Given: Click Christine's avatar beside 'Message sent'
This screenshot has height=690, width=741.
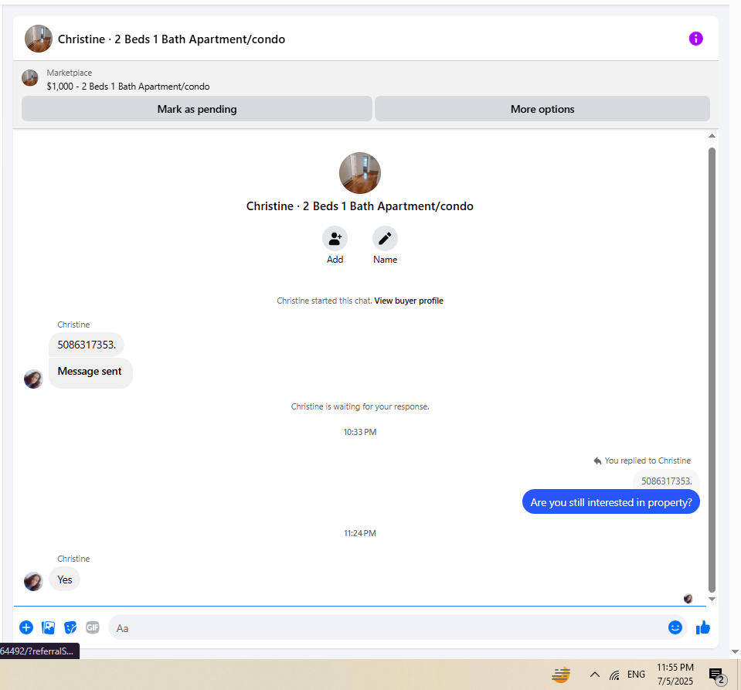Looking at the screenshot, I should (33, 379).
